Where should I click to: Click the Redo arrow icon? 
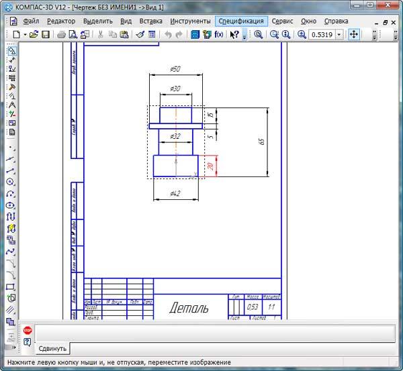tap(179, 34)
